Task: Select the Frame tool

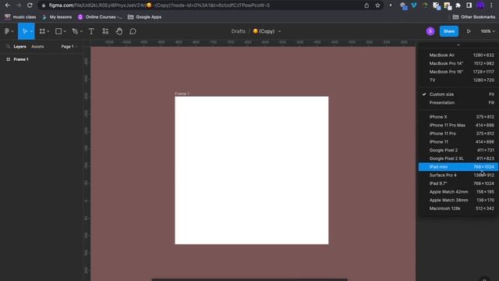Action: tap(42, 31)
